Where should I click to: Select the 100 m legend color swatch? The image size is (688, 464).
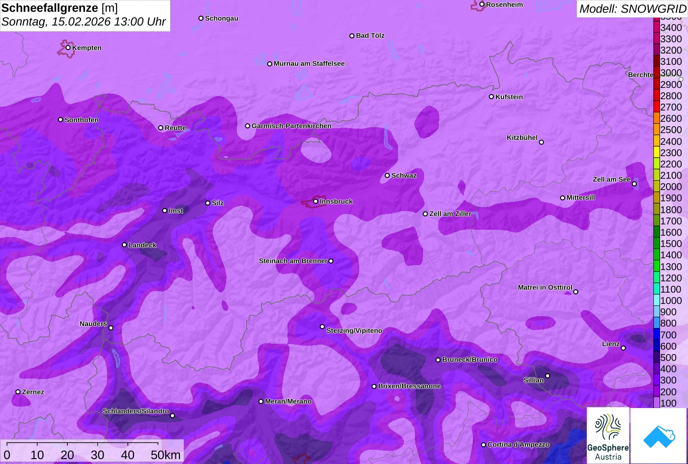tap(656, 403)
